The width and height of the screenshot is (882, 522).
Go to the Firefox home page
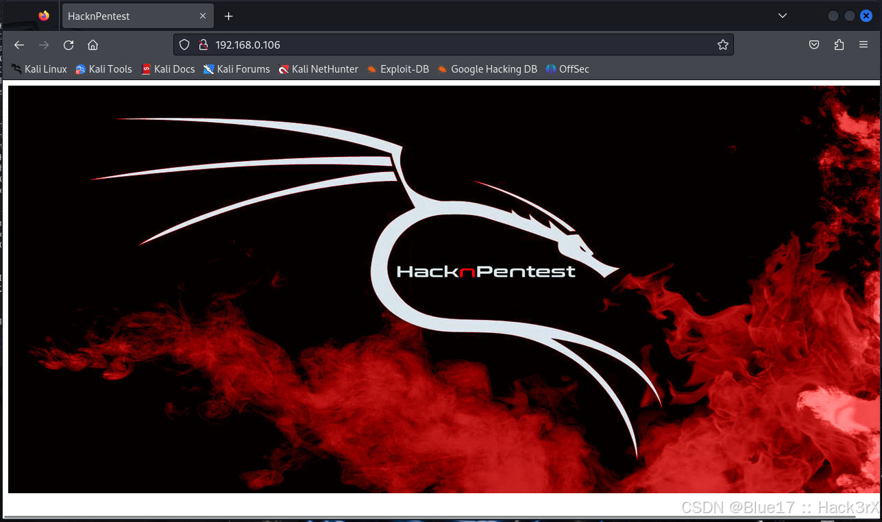pyautogui.click(x=93, y=45)
